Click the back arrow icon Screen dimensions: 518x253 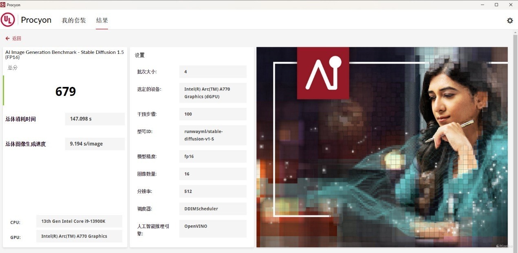pyautogui.click(x=7, y=38)
